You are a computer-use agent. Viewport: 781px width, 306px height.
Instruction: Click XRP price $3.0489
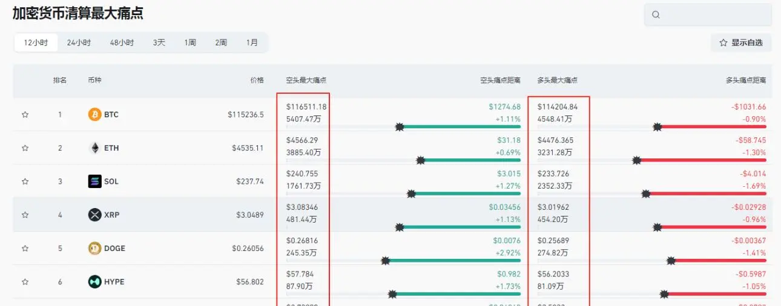pos(250,215)
